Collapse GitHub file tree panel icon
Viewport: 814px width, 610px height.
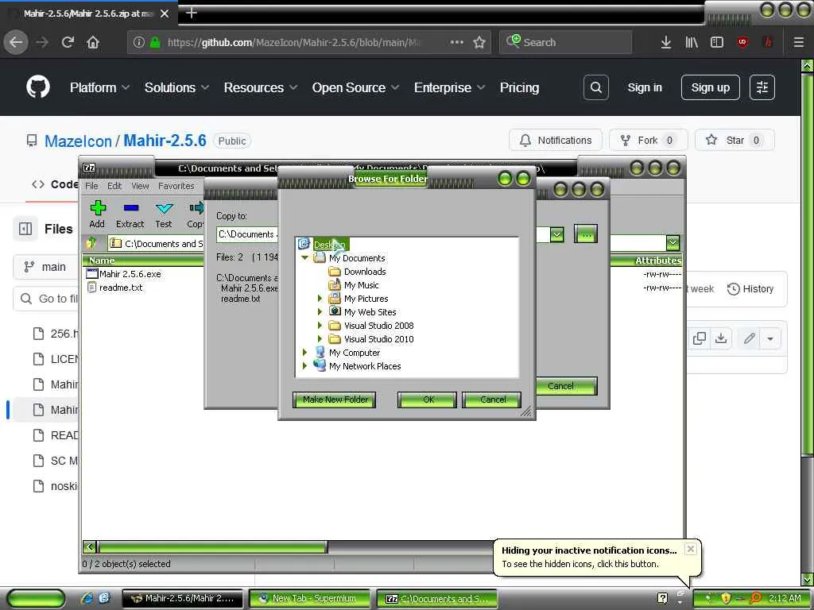tap(25, 229)
